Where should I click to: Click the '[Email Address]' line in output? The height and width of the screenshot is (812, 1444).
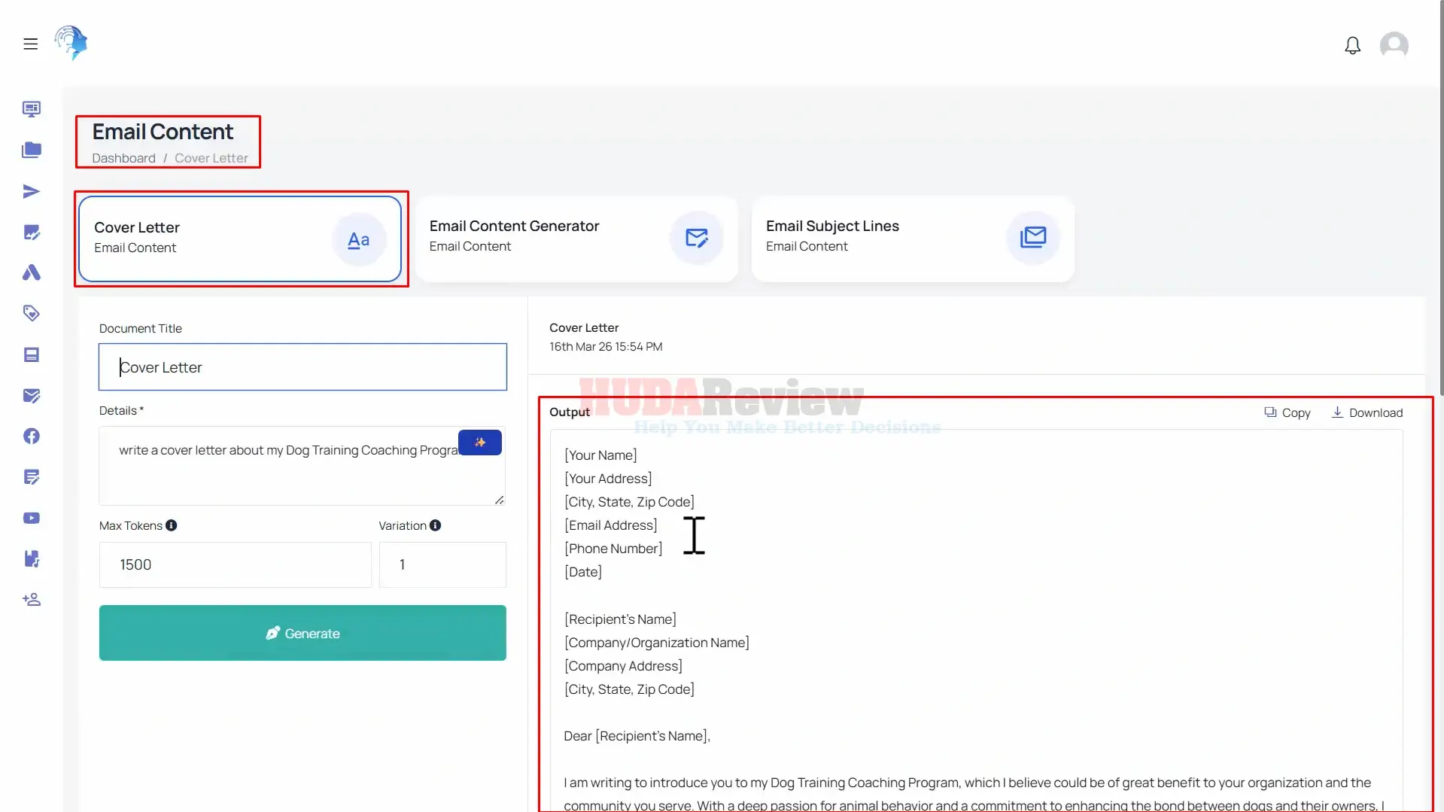610,525
